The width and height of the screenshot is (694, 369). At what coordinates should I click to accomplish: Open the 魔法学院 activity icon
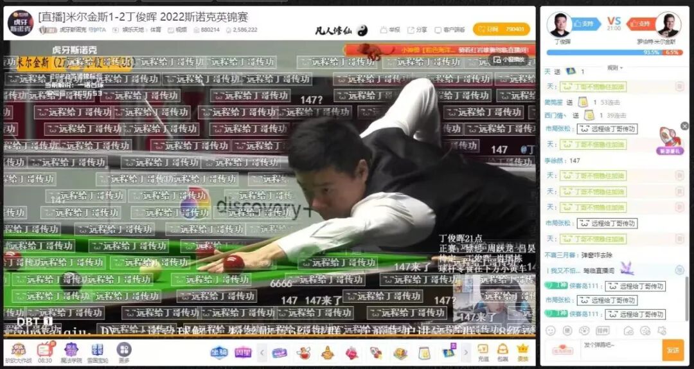71,352
